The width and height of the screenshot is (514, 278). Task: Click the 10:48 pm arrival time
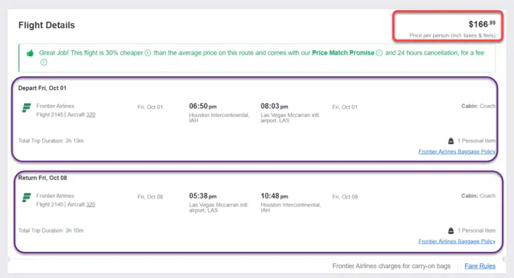(x=274, y=196)
